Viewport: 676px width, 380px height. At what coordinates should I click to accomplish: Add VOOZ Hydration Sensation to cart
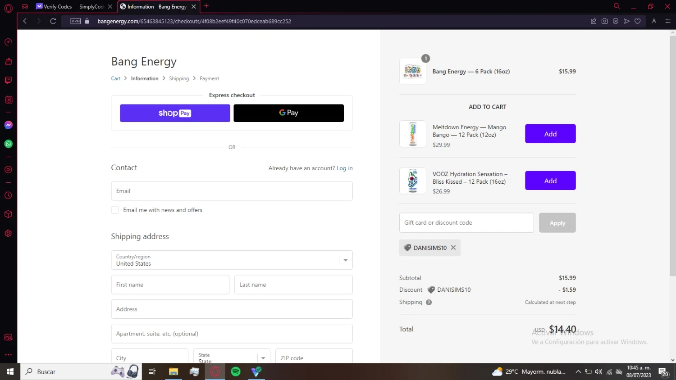[550, 181]
